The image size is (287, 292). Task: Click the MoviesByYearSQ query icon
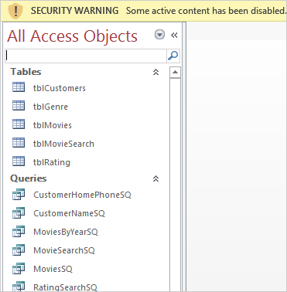tap(19, 231)
